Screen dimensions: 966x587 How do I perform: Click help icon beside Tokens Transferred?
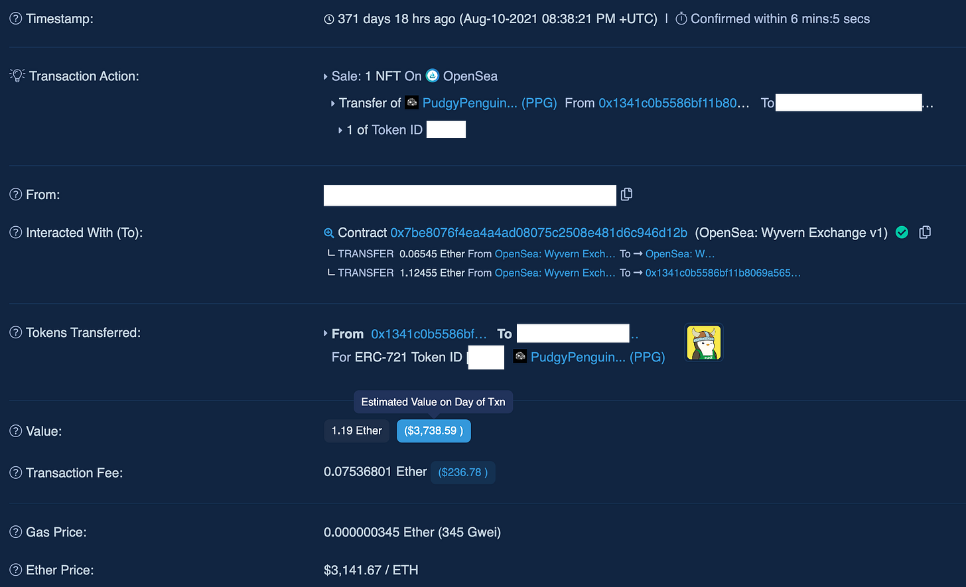(x=16, y=333)
